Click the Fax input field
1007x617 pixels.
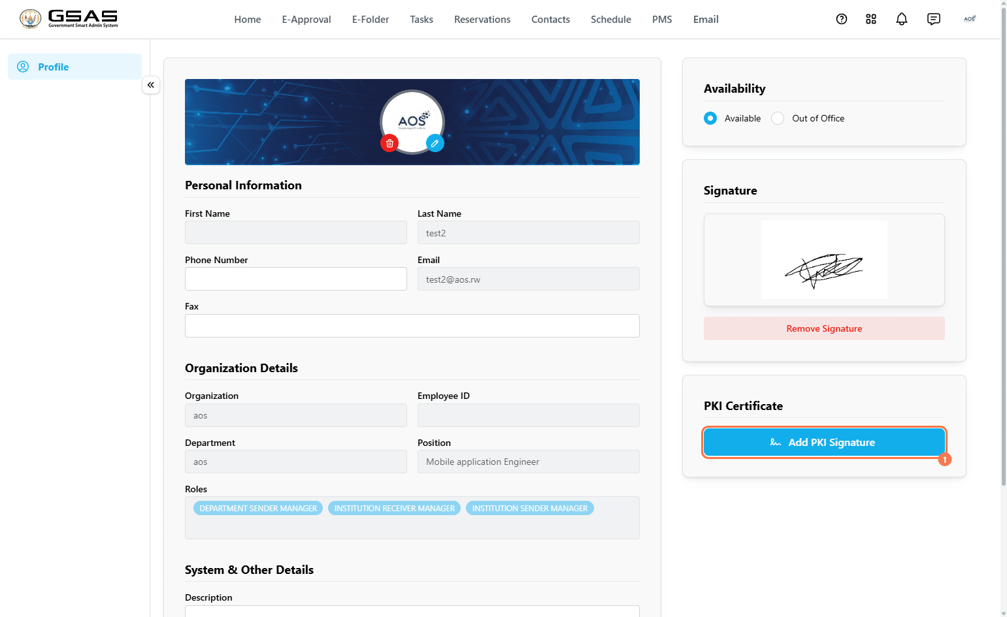[412, 326]
